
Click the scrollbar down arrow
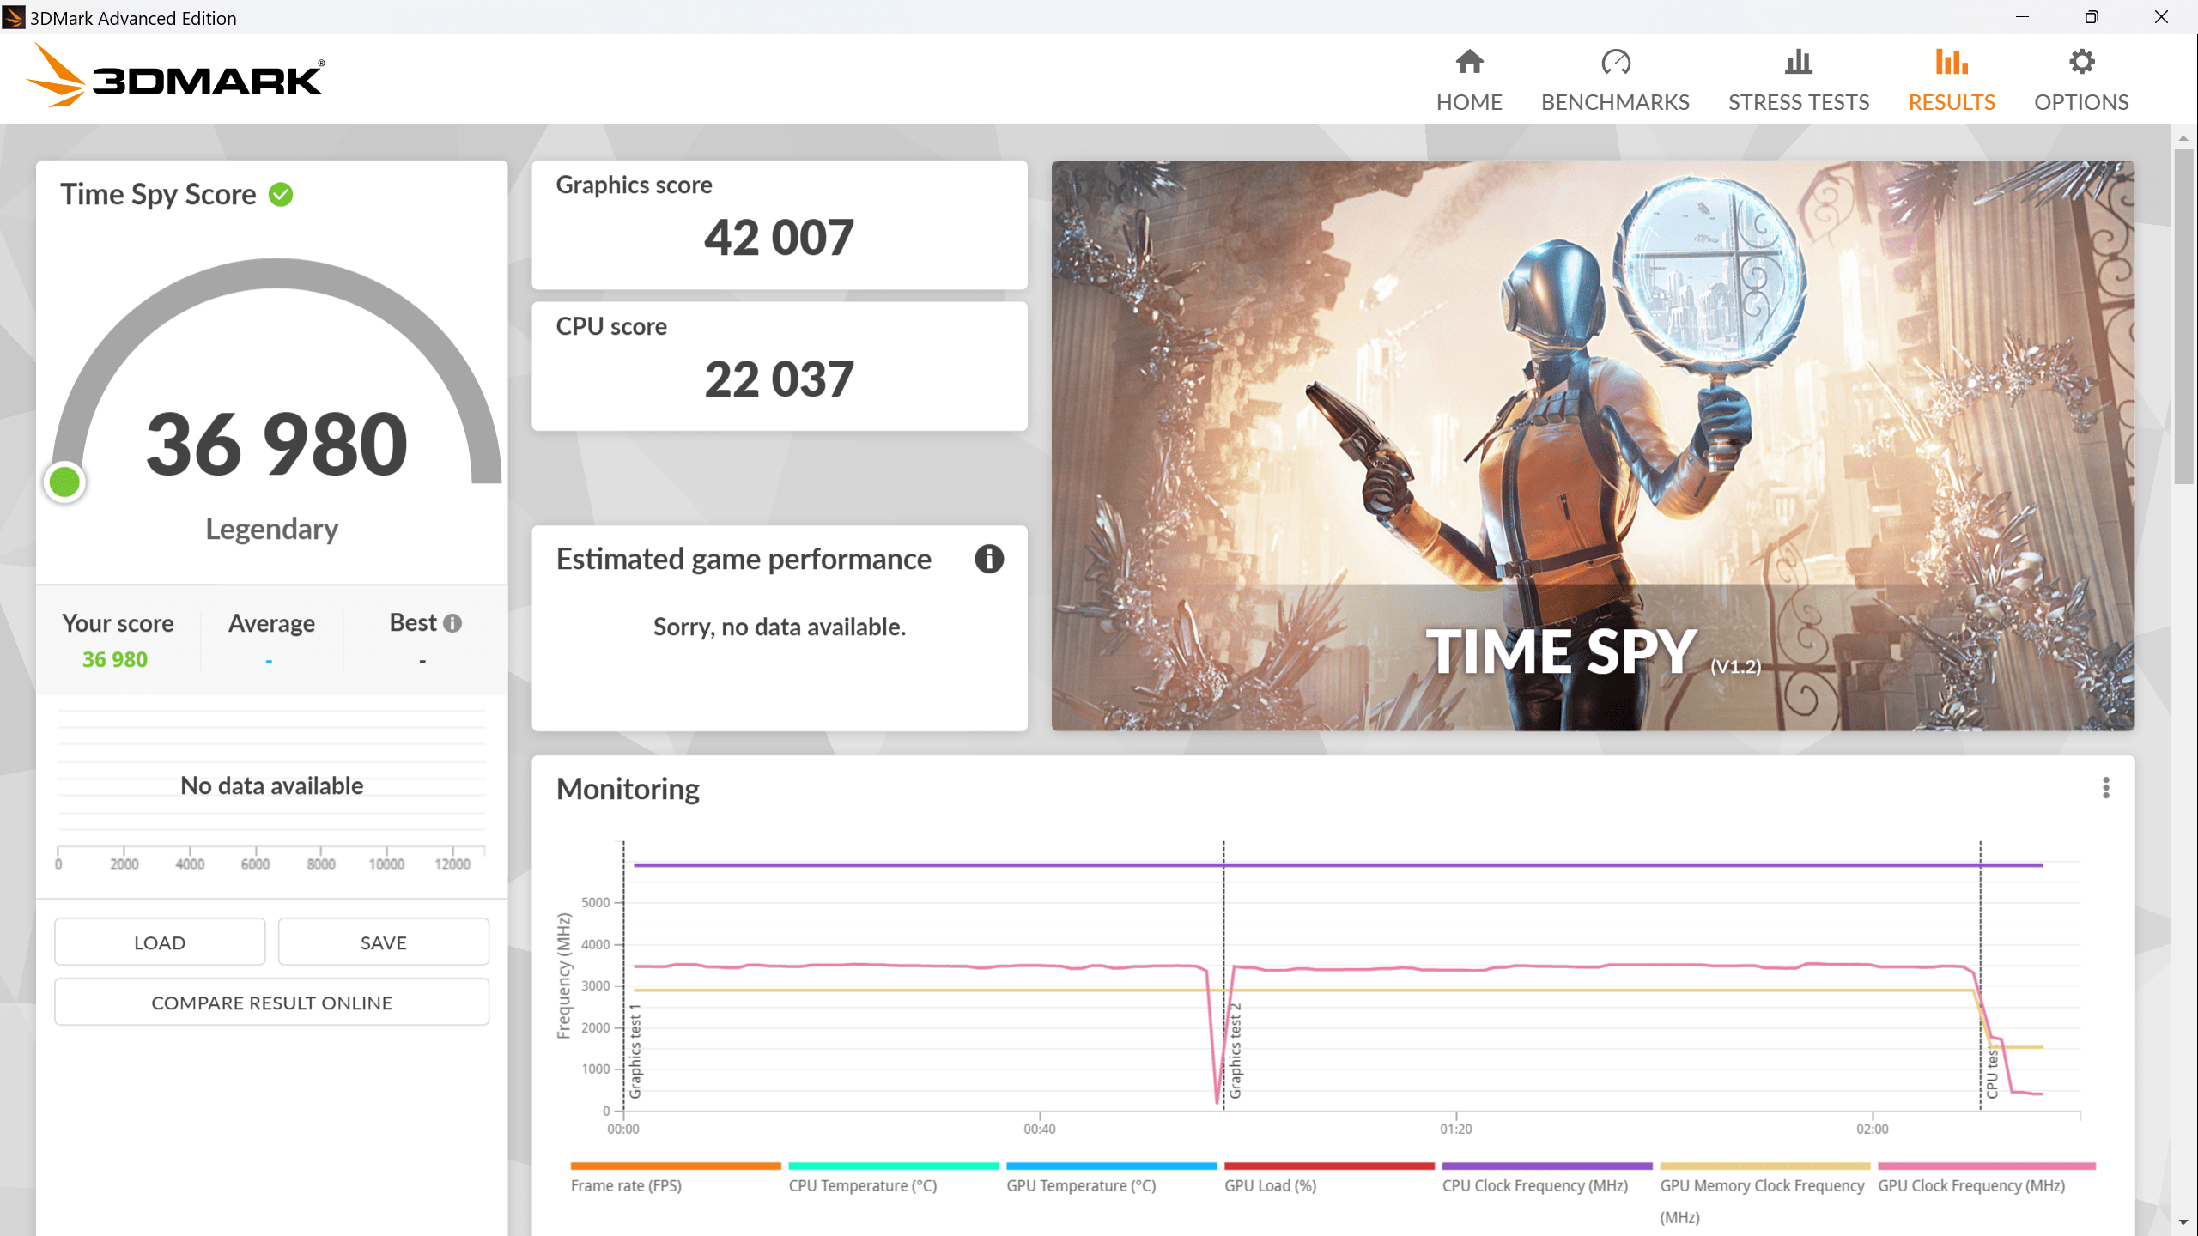[2183, 1222]
